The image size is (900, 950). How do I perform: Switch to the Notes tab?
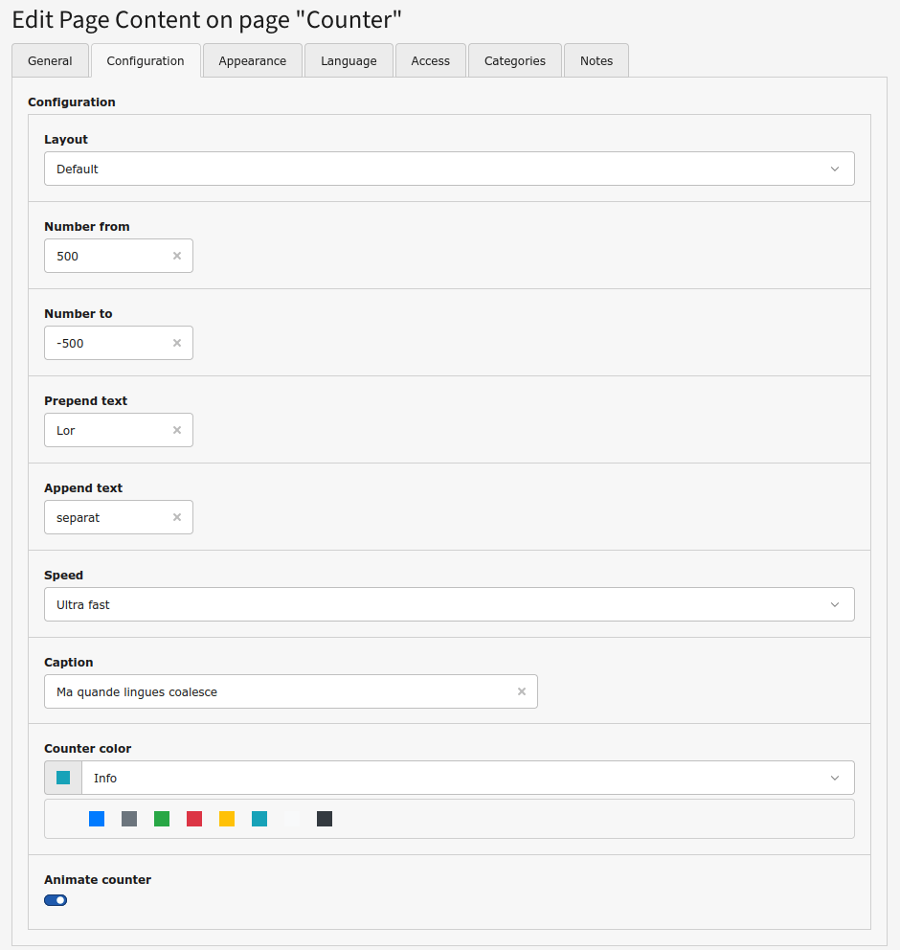click(596, 60)
